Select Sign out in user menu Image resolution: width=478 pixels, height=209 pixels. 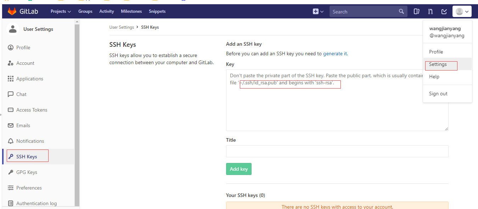click(x=438, y=94)
